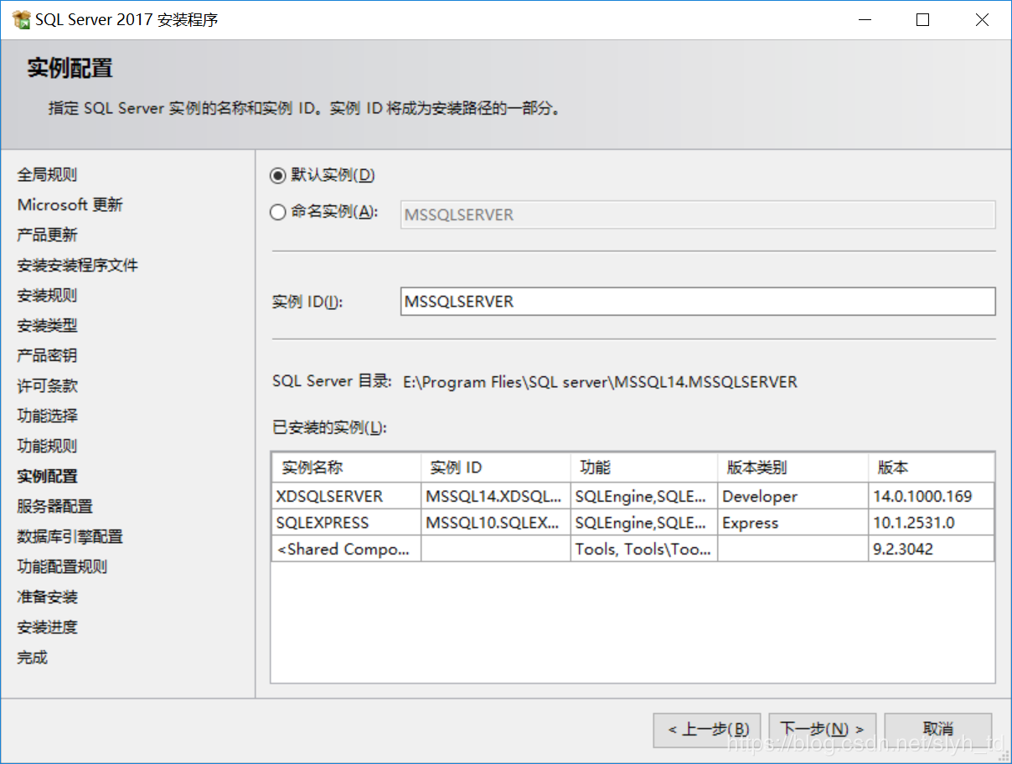
Task: Minimize the installer window
Action: click(863, 20)
